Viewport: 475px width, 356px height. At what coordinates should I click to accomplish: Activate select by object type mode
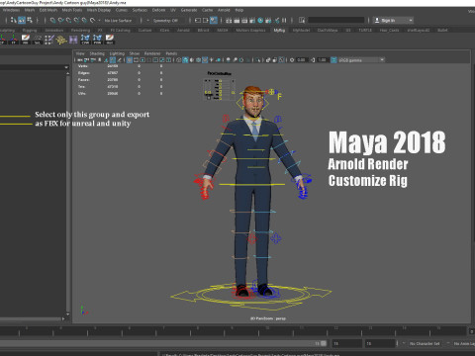[x=22, y=21]
